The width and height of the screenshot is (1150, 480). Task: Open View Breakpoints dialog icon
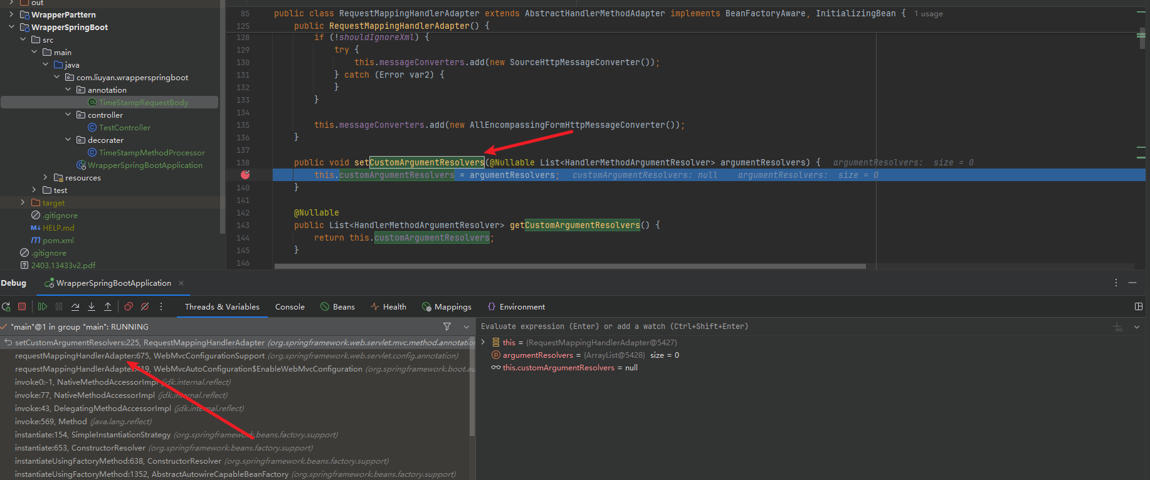click(x=129, y=306)
